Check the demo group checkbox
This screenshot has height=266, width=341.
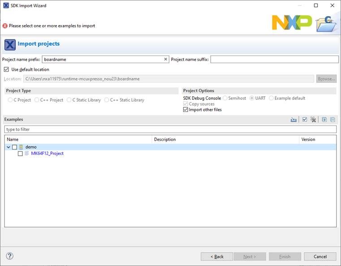(x=15, y=147)
